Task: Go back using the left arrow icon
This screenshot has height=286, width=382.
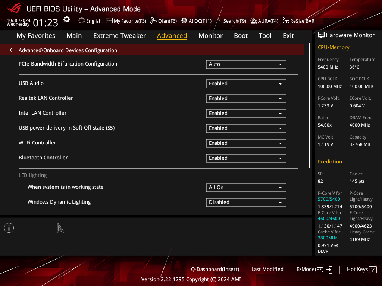Action: [12, 50]
